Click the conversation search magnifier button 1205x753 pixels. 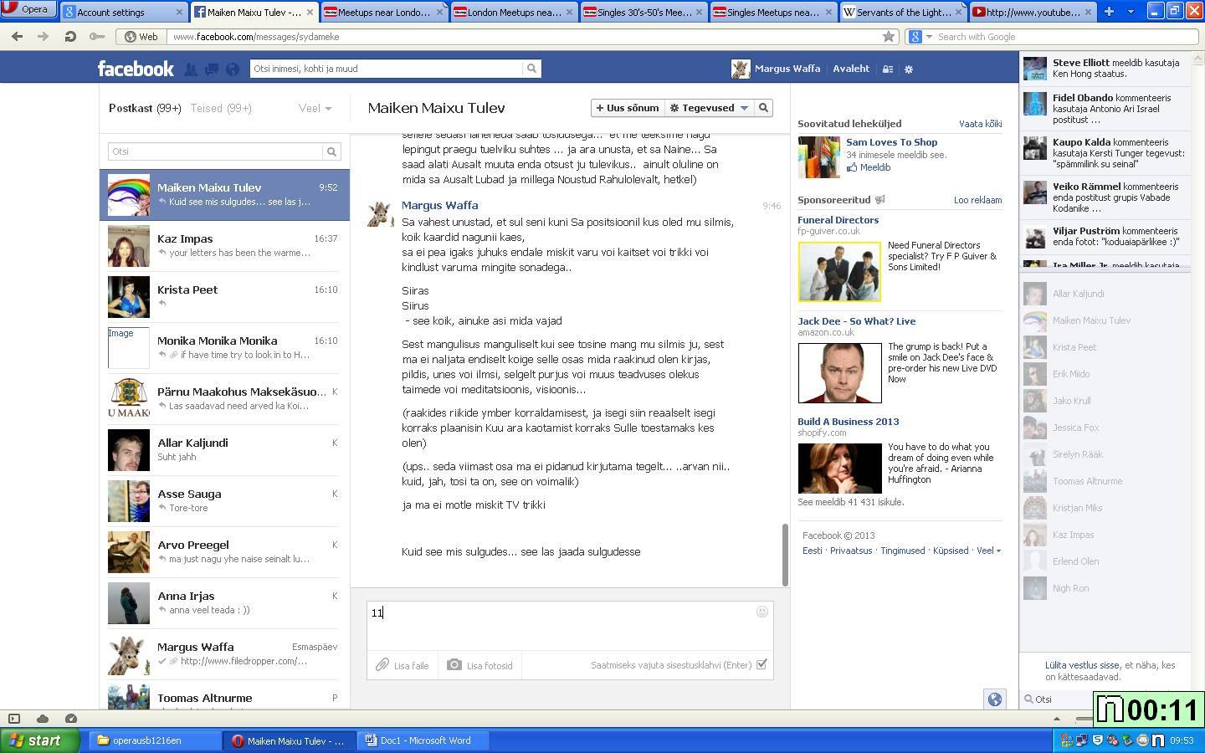(763, 108)
